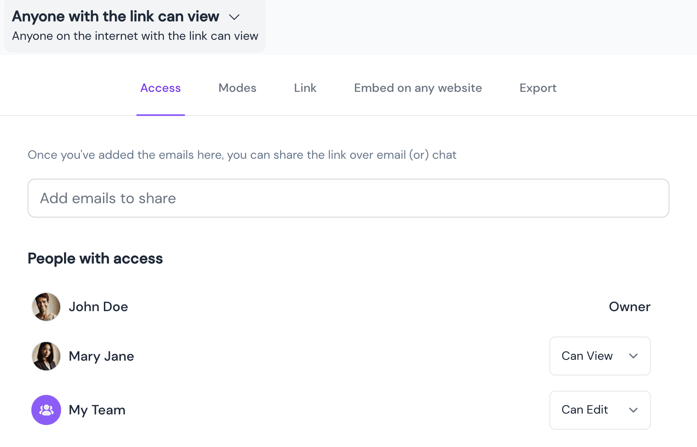
Task: Focus the Add emails to share field
Action: pyautogui.click(x=348, y=198)
